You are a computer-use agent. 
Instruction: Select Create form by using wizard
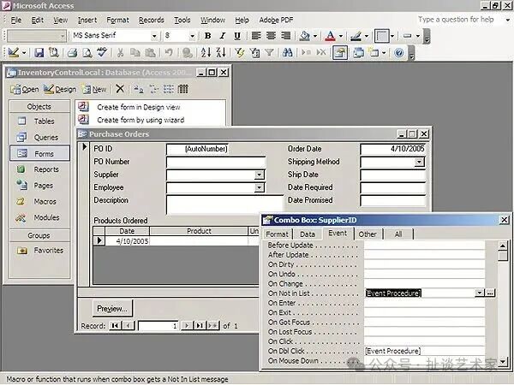(x=140, y=120)
